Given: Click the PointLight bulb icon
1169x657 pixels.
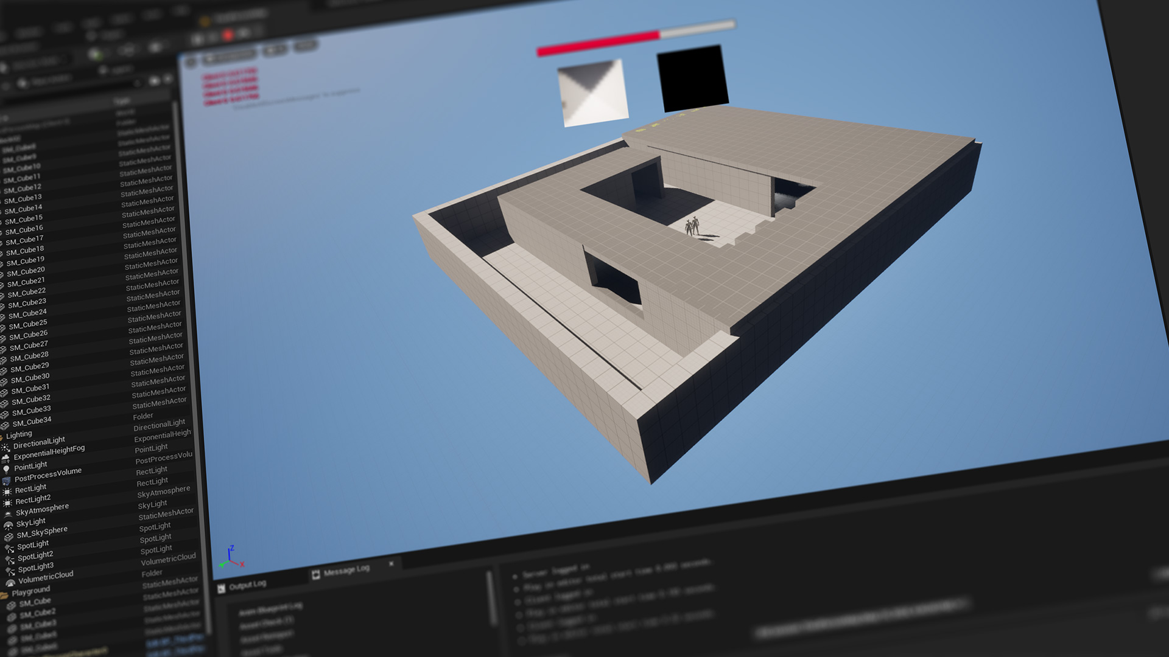Looking at the screenshot, I should tap(6, 470).
